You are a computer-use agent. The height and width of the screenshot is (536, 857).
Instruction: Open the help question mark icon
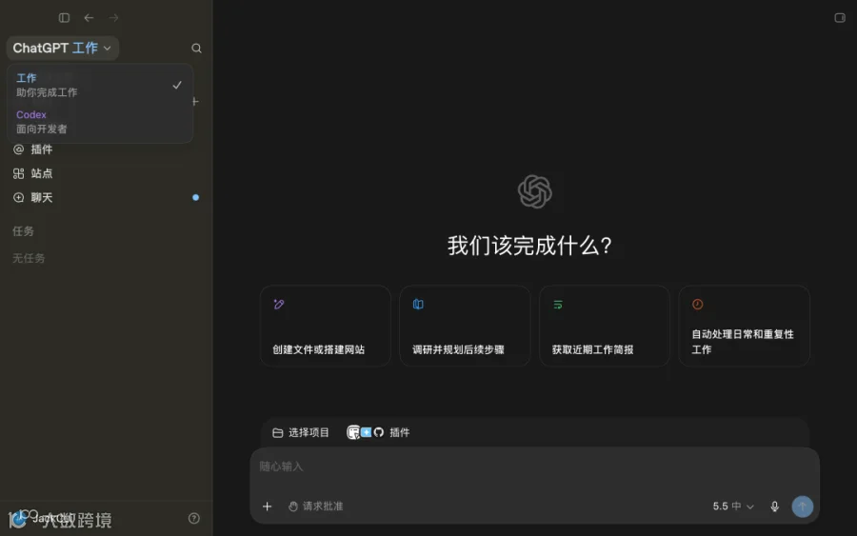[x=194, y=518]
